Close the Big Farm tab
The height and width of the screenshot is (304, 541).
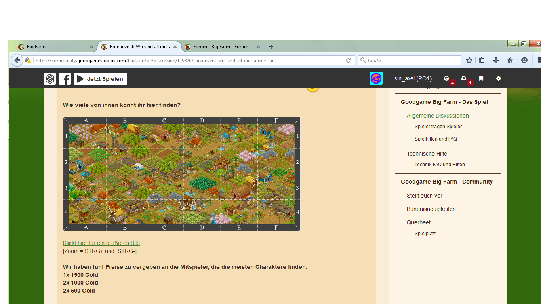[x=92, y=47]
